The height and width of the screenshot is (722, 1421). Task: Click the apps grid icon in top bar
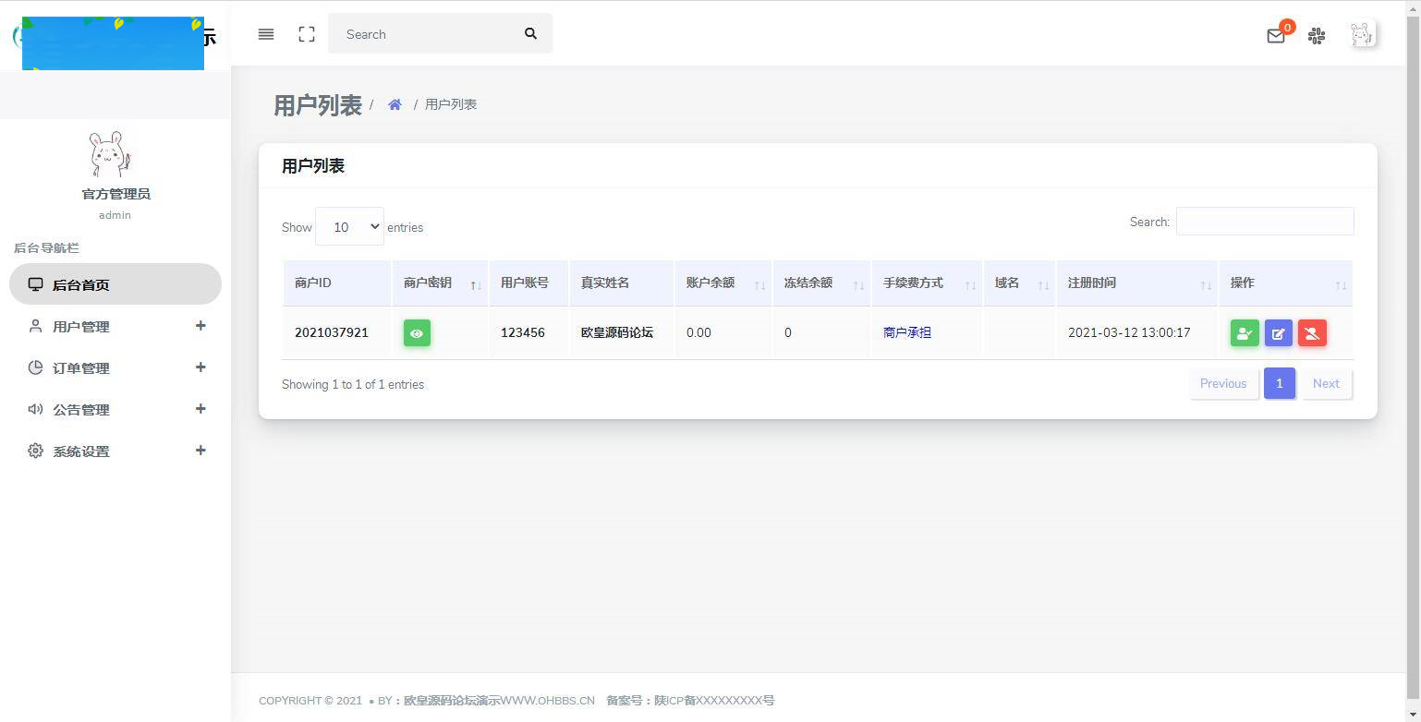(x=1317, y=36)
